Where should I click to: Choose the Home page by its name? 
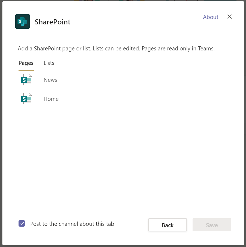pos(51,99)
